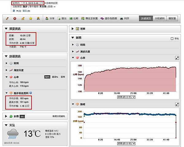Viewport: 184px width, 147px height.
Task: Expand the 地圖 map panel
Action: (x=72, y=29)
